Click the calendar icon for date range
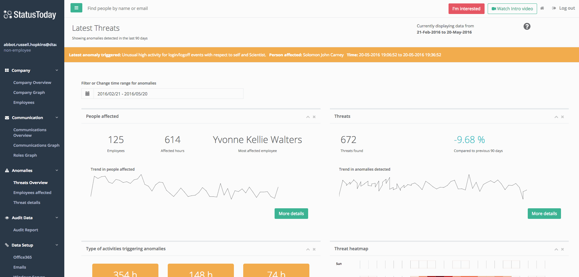This screenshot has width=579, height=277. coord(88,94)
